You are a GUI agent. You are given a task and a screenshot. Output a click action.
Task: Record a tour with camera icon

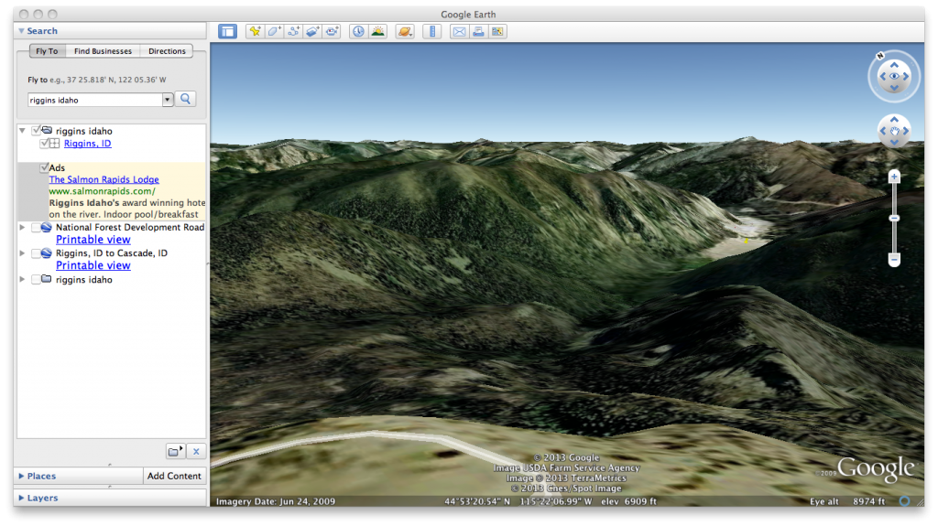[332, 32]
